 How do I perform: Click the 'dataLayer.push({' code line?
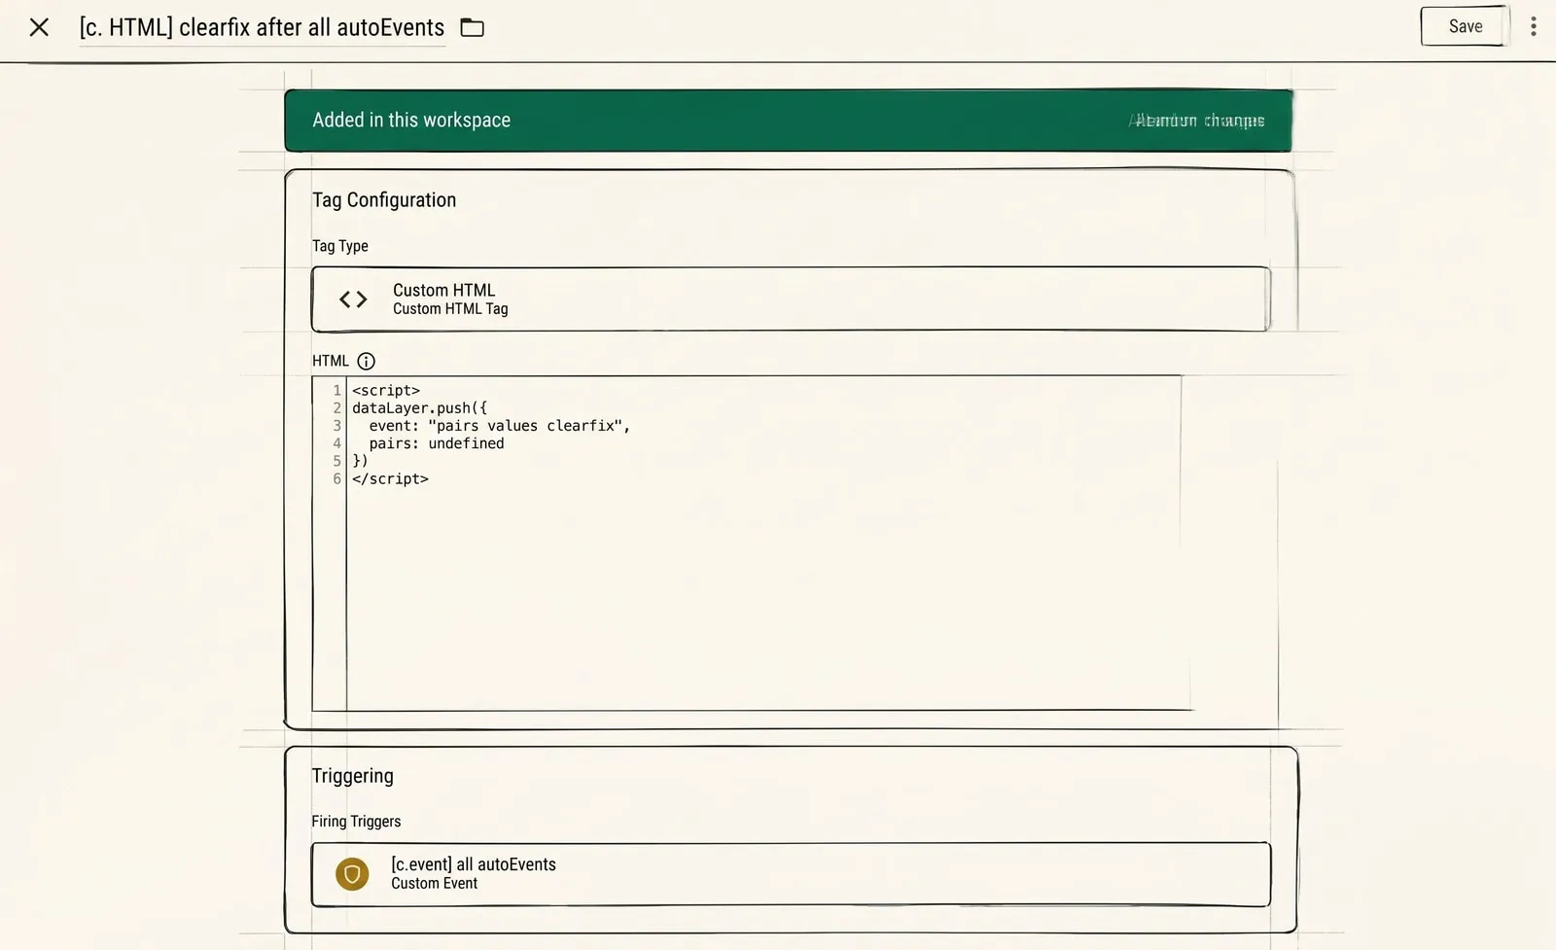(419, 408)
